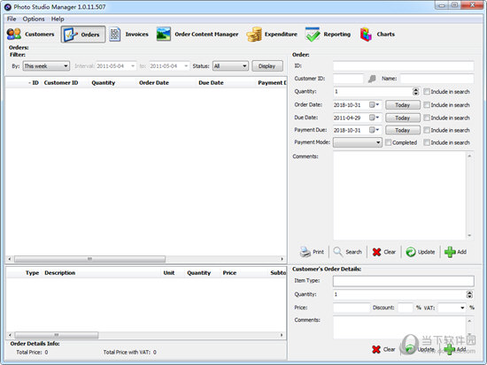Viewport: 487px width, 365px height.
Task: Open the Payment Due calendar dropdown
Action: pos(374,130)
